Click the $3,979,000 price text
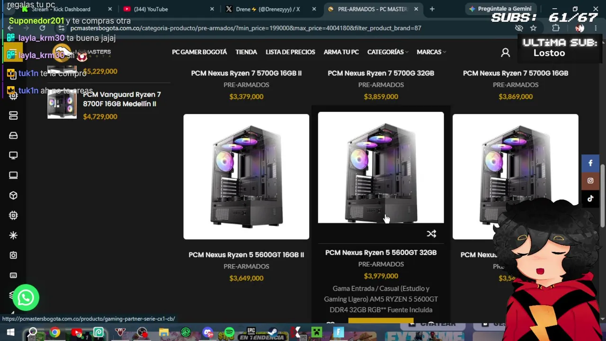606x341 pixels. (x=381, y=276)
